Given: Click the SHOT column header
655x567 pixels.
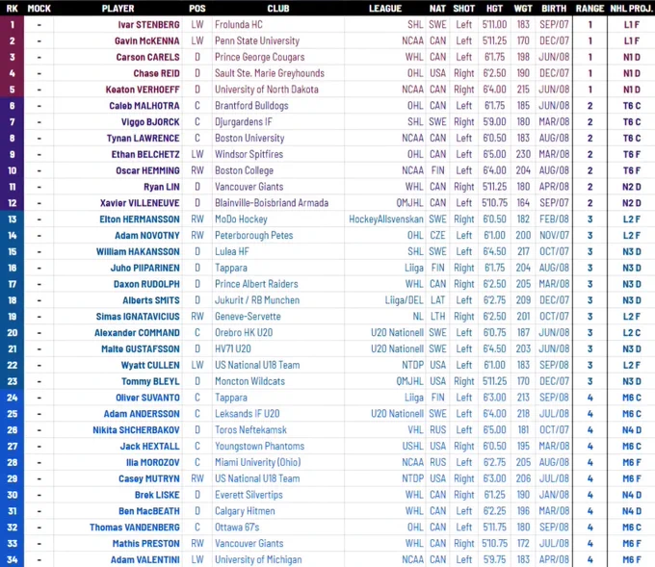Looking at the screenshot, I should (464, 9).
